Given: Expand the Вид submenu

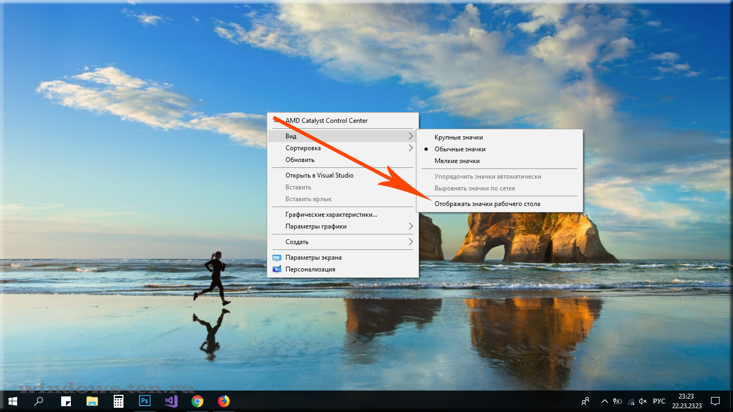Looking at the screenshot, I should pos(343,136).
